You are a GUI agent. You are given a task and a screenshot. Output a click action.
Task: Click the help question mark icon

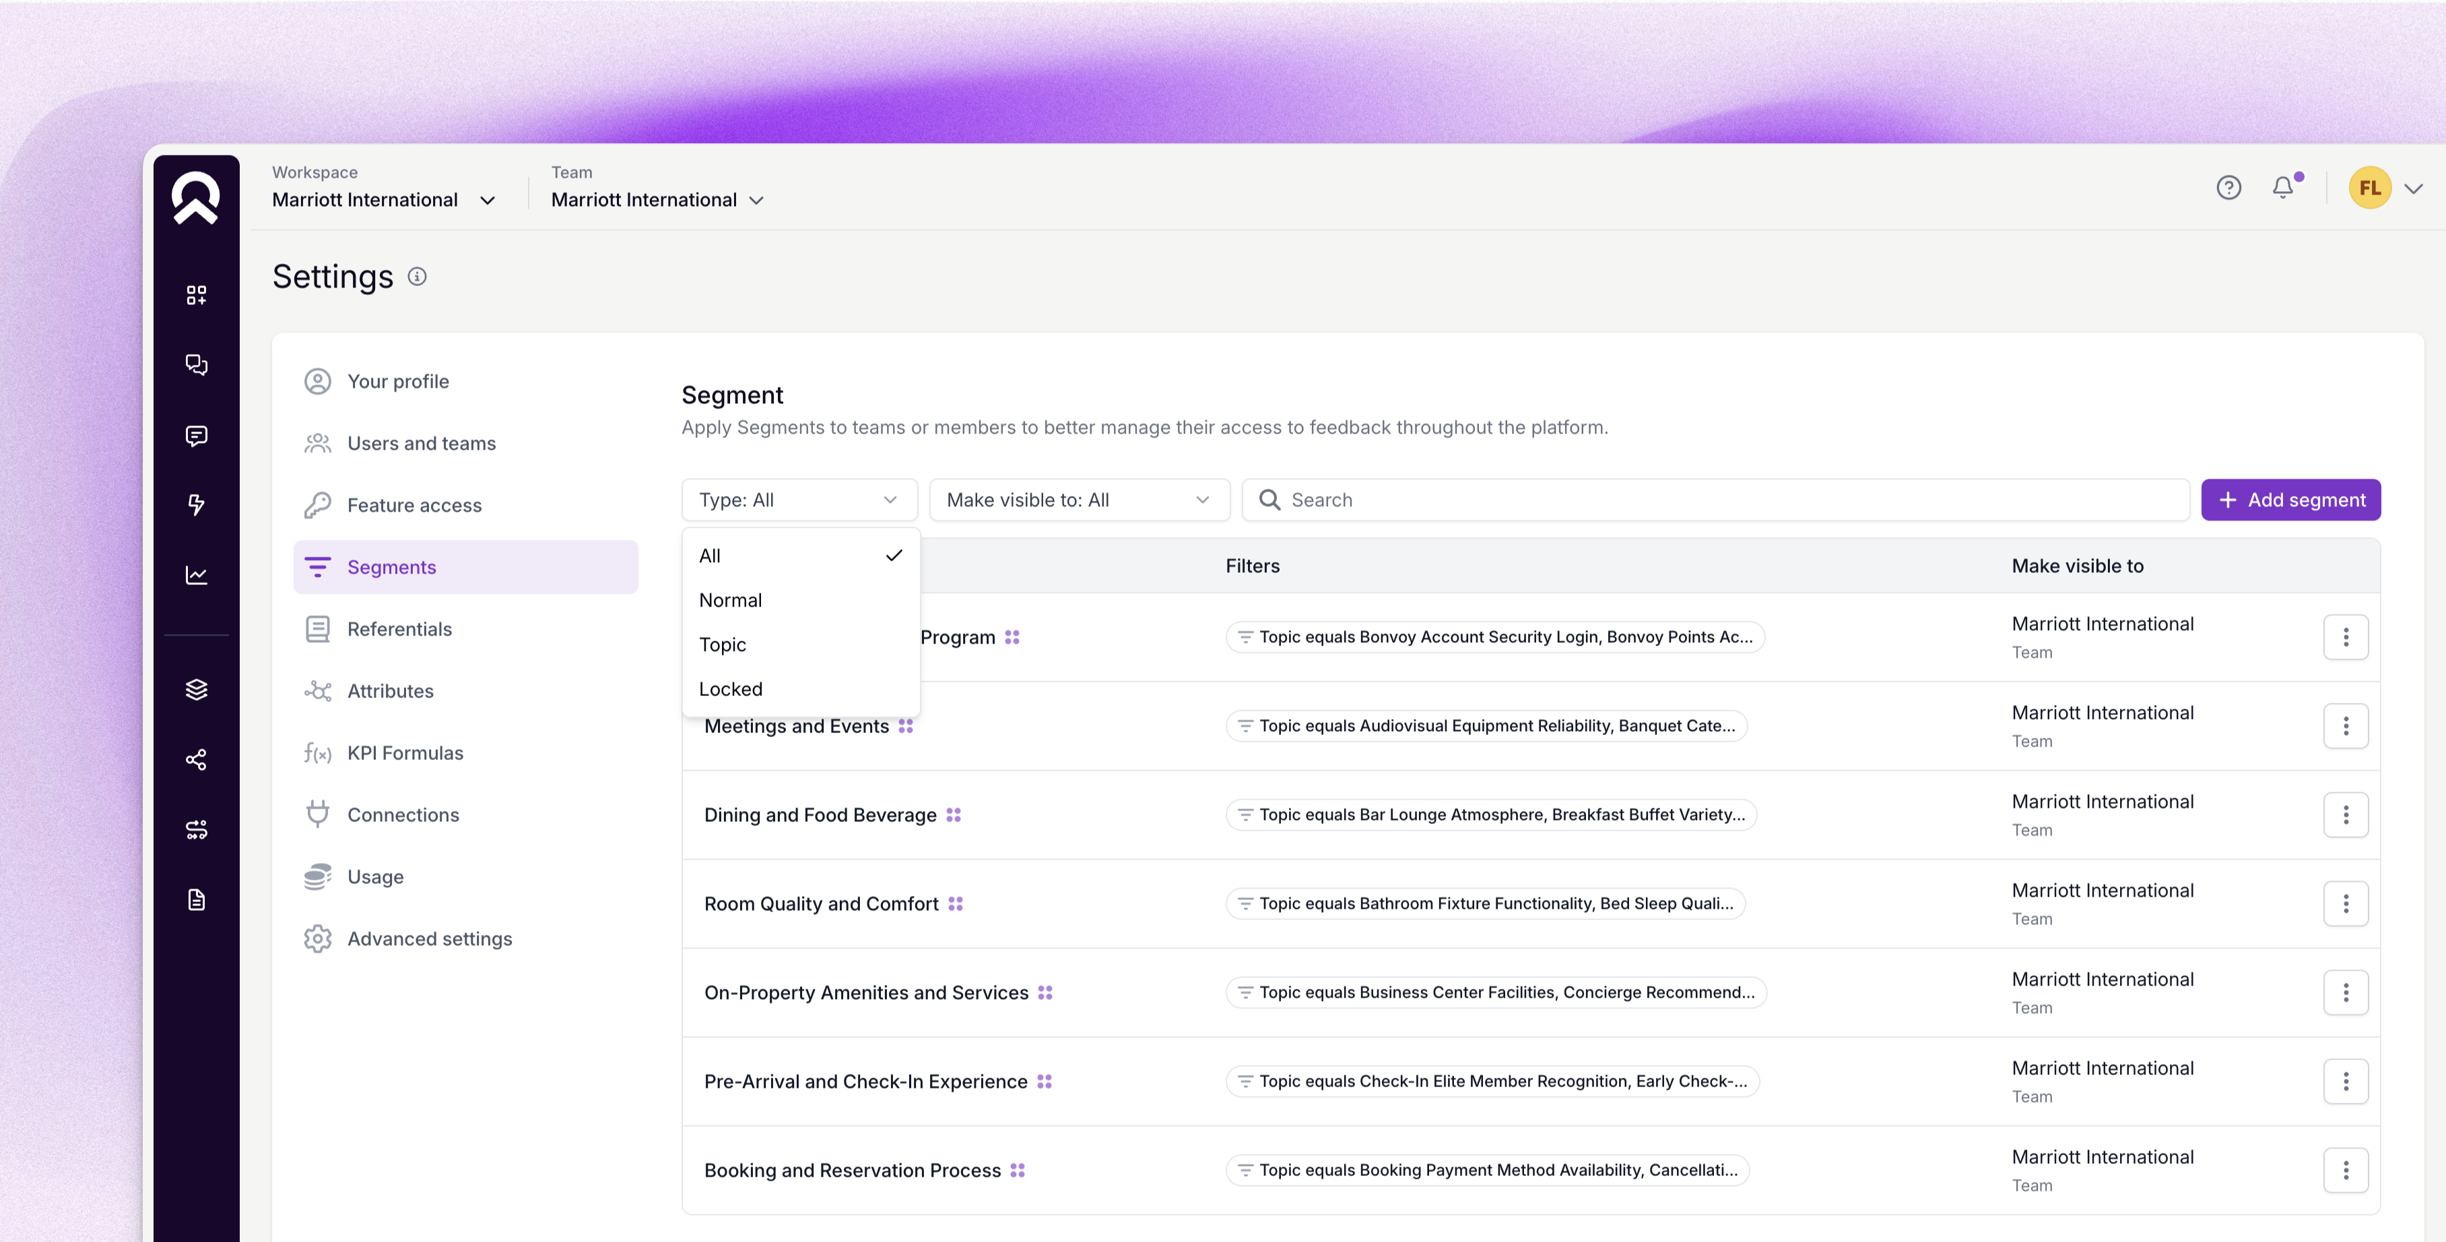click(2228, 188)
